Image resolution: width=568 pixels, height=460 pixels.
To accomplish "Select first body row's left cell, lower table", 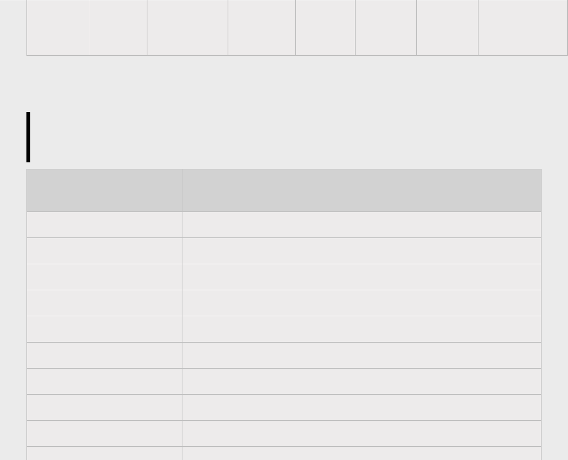I will point(104,225).
